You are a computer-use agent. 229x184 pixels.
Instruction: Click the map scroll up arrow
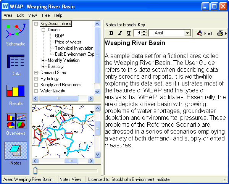tap(97, 108)
